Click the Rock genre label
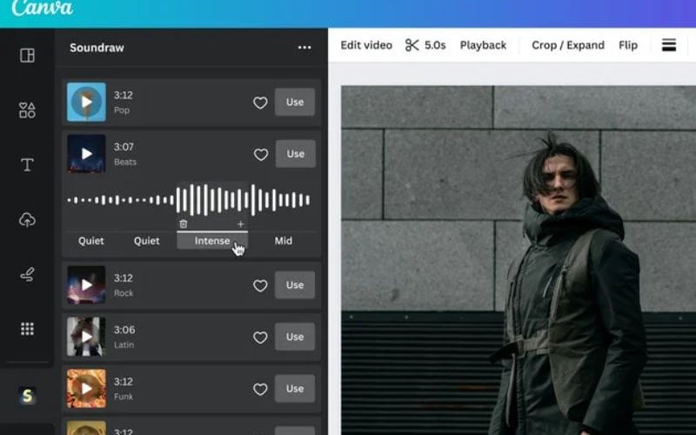The image size is (696, 435). [124, 293]
